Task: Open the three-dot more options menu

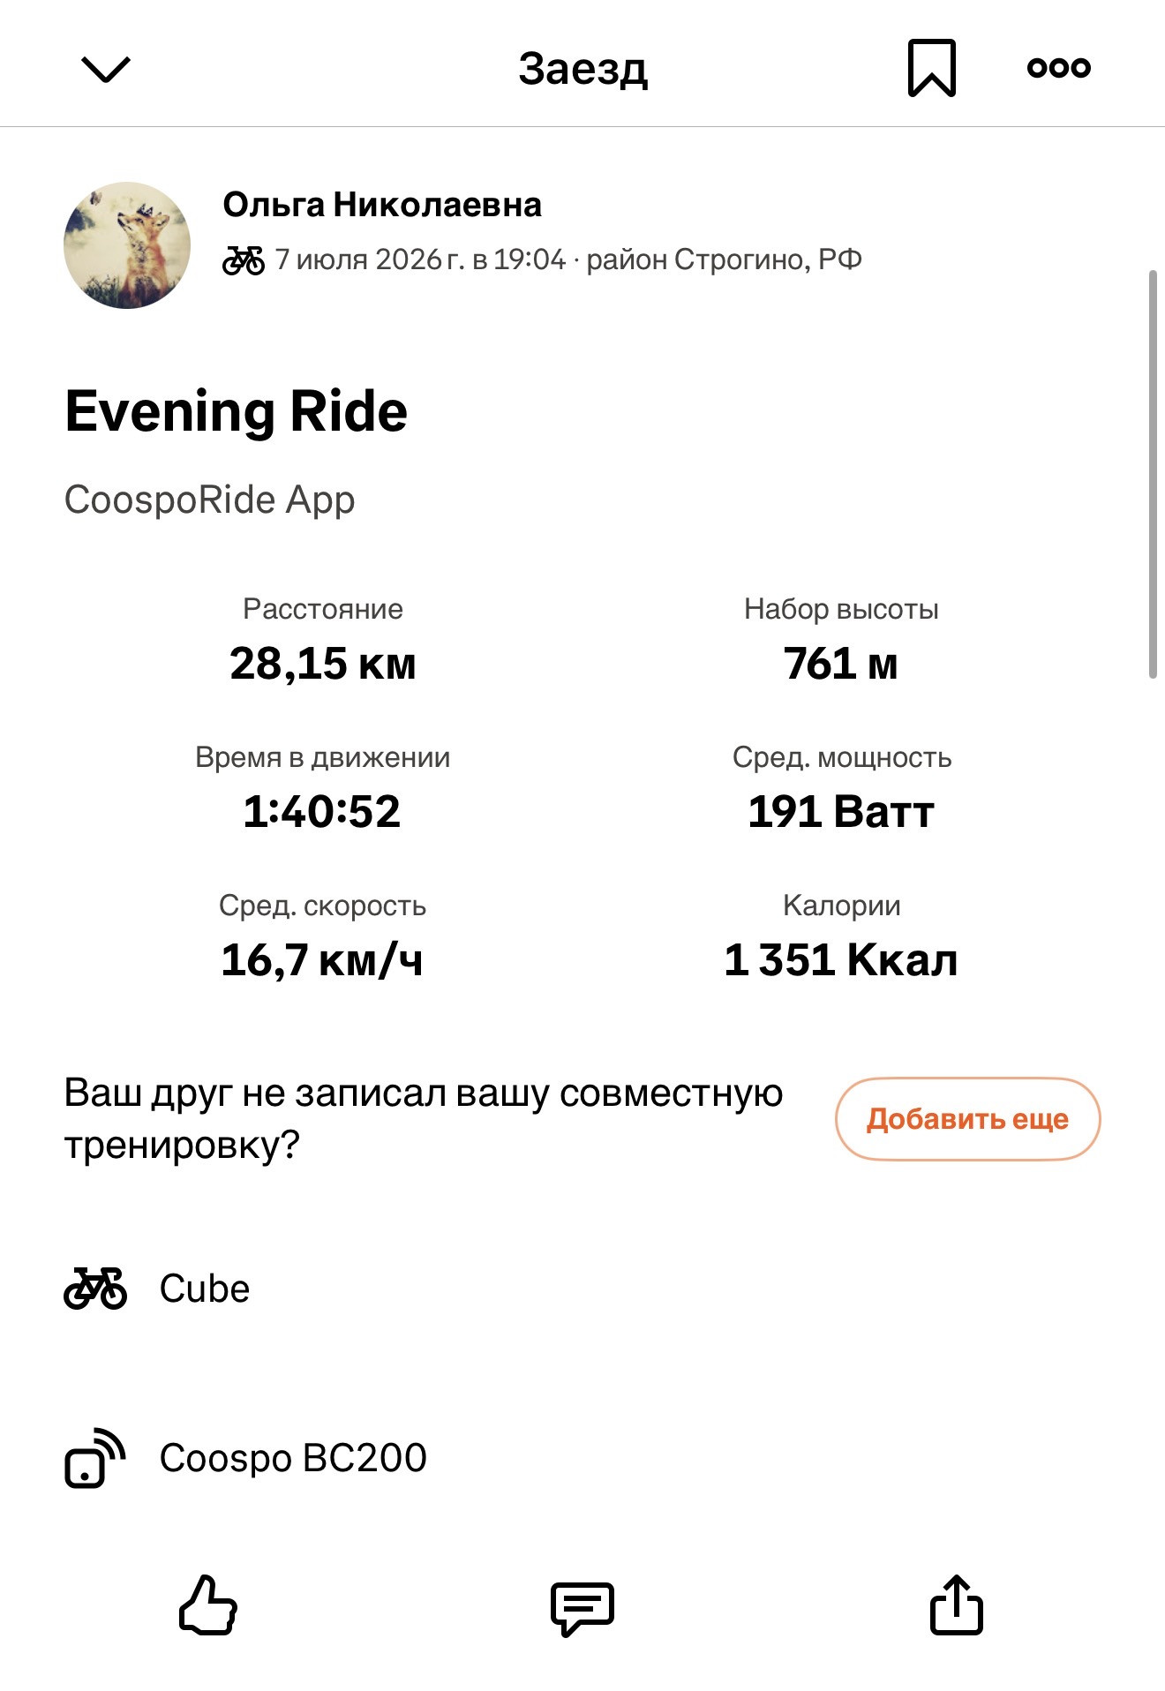Action: pyautogui.click(x=1058, y=67)
